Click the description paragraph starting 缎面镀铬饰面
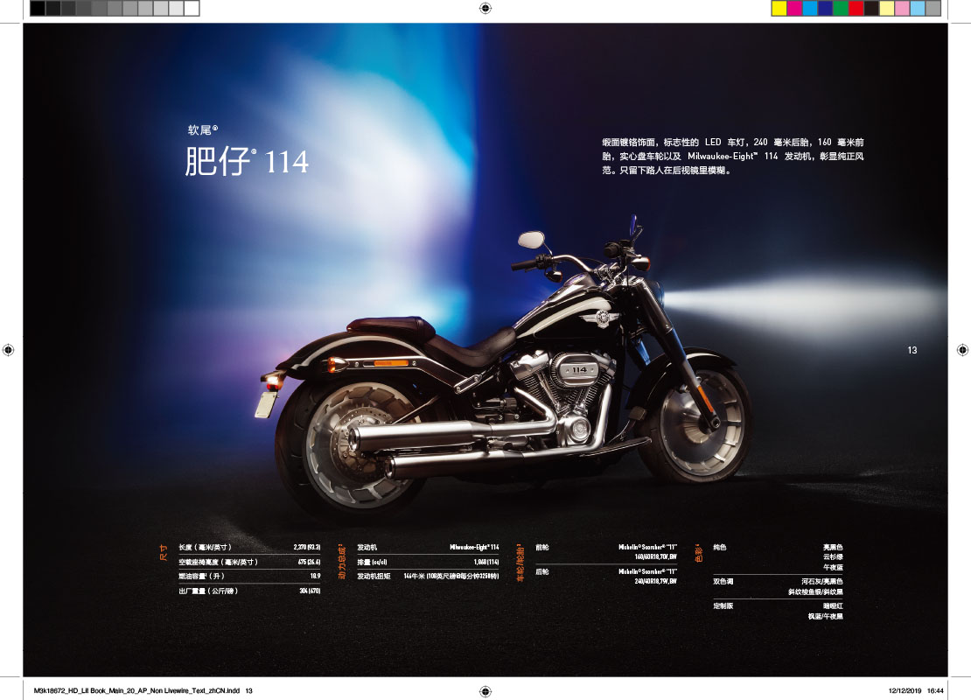The image size is (971, 700). click(732, 156)
